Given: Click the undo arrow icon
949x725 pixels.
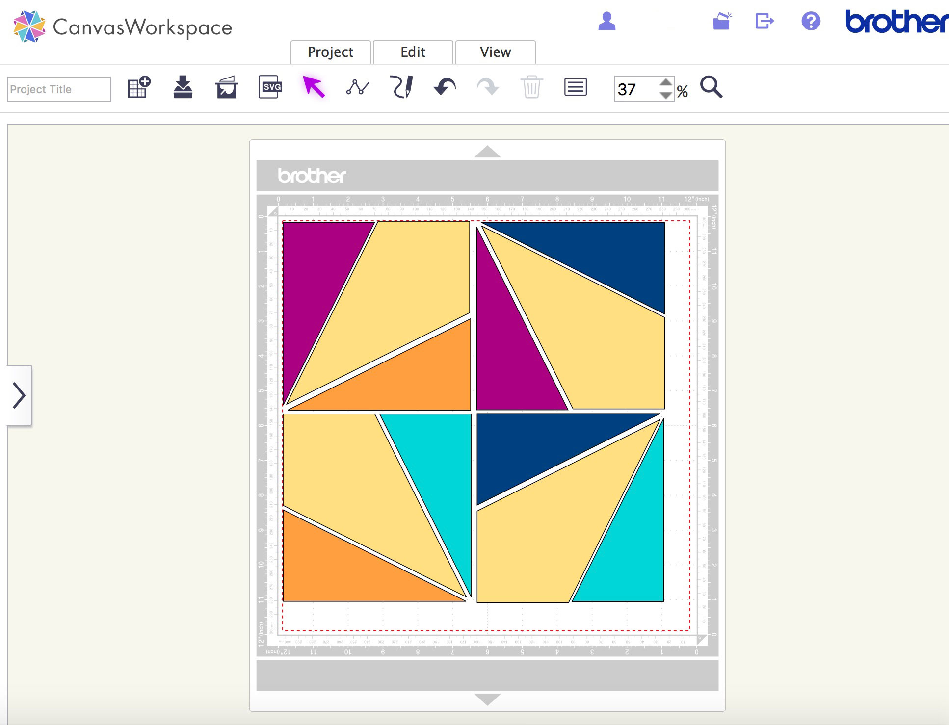Looking at the screenshot, I should tap(445, 87).
